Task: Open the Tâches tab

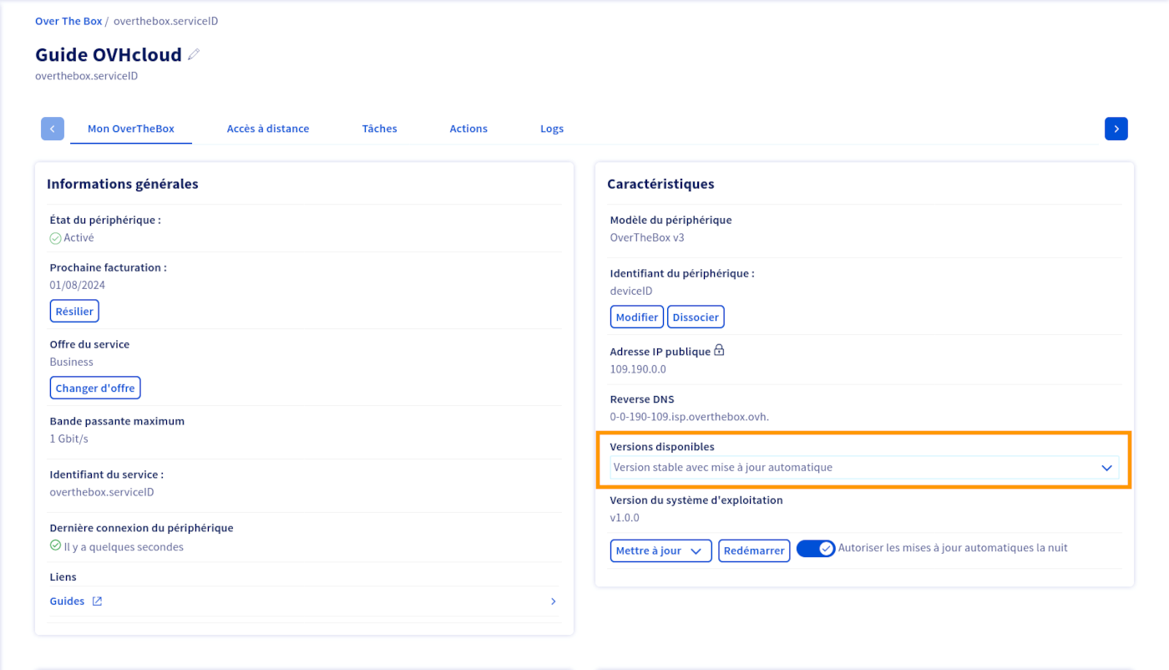Action: pos(379,129)
